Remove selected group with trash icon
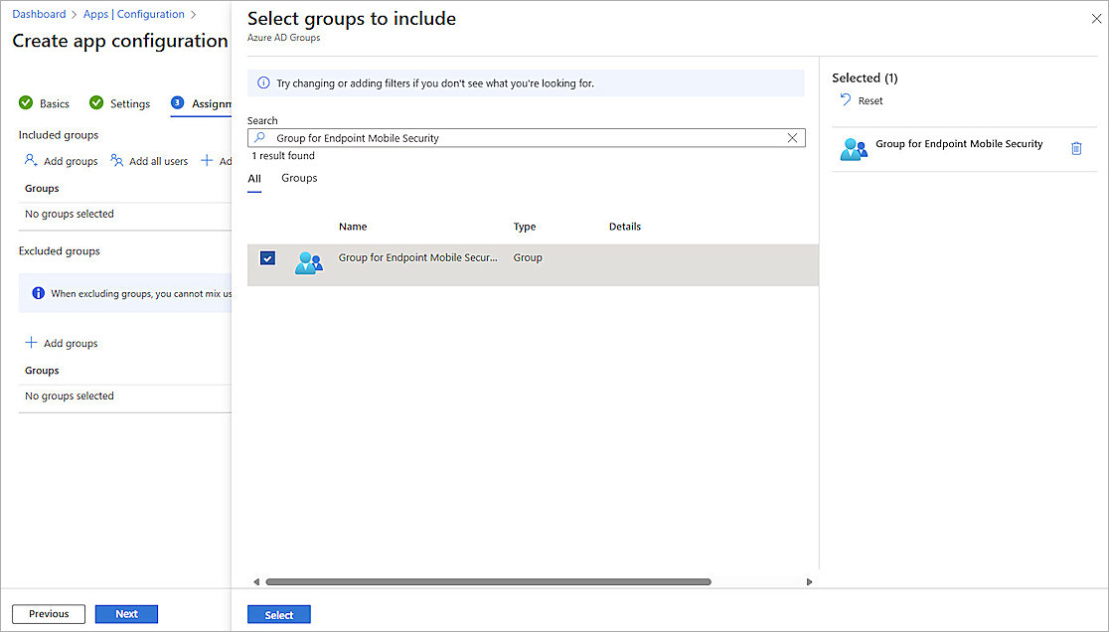 click(x=1076, y=148)
